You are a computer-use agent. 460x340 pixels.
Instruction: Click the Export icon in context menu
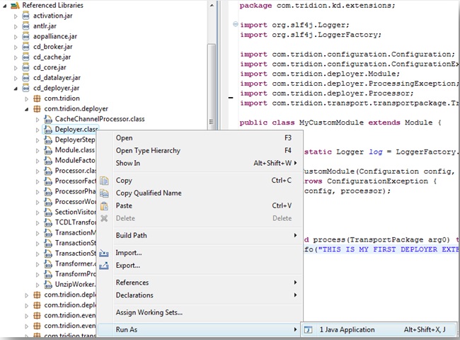click(104, 266)
